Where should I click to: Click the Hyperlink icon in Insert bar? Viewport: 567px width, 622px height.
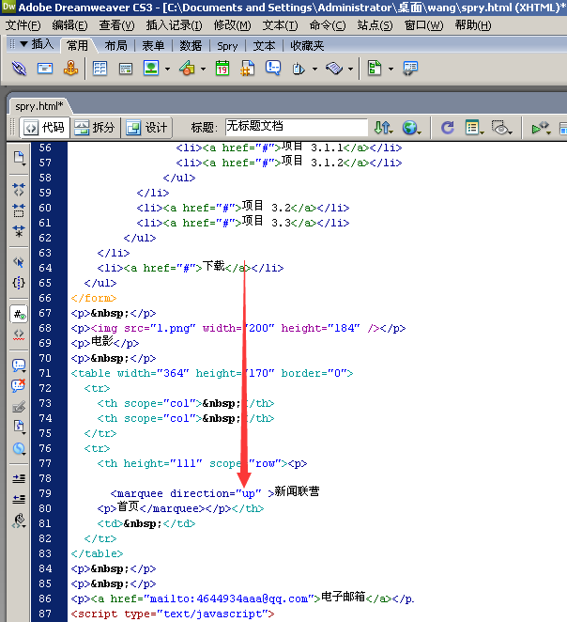(x=19, y=69)
